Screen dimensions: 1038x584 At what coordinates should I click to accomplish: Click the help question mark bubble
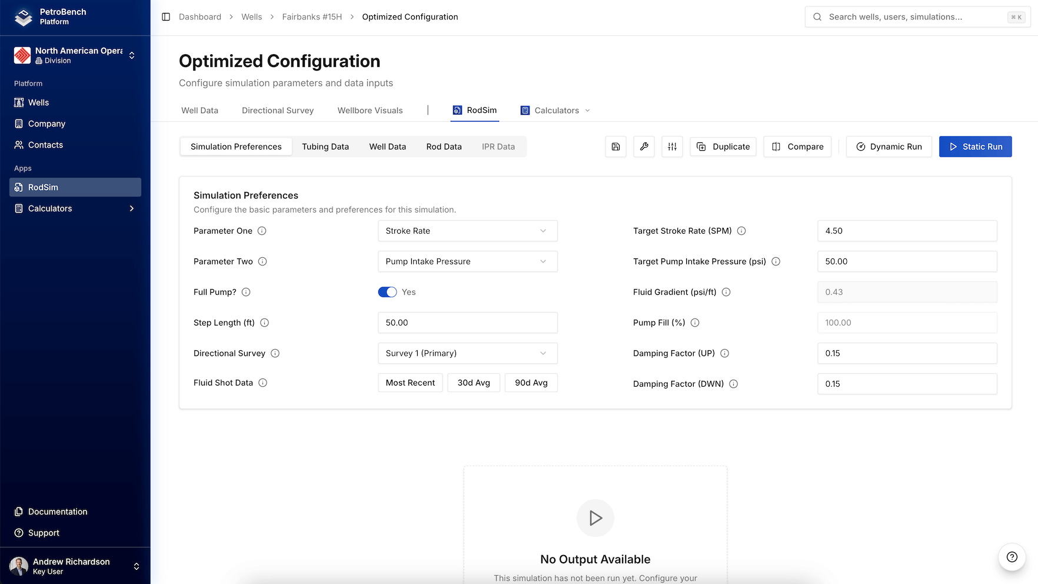coord(1012,557)
